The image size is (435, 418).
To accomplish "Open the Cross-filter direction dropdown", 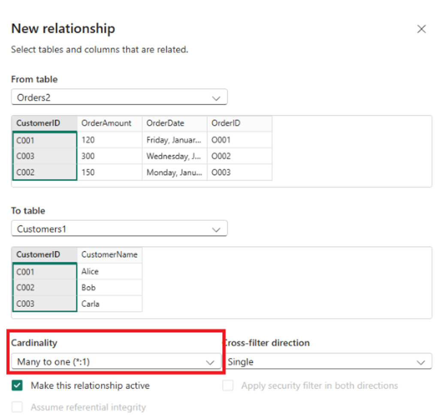I will (327, 361).
